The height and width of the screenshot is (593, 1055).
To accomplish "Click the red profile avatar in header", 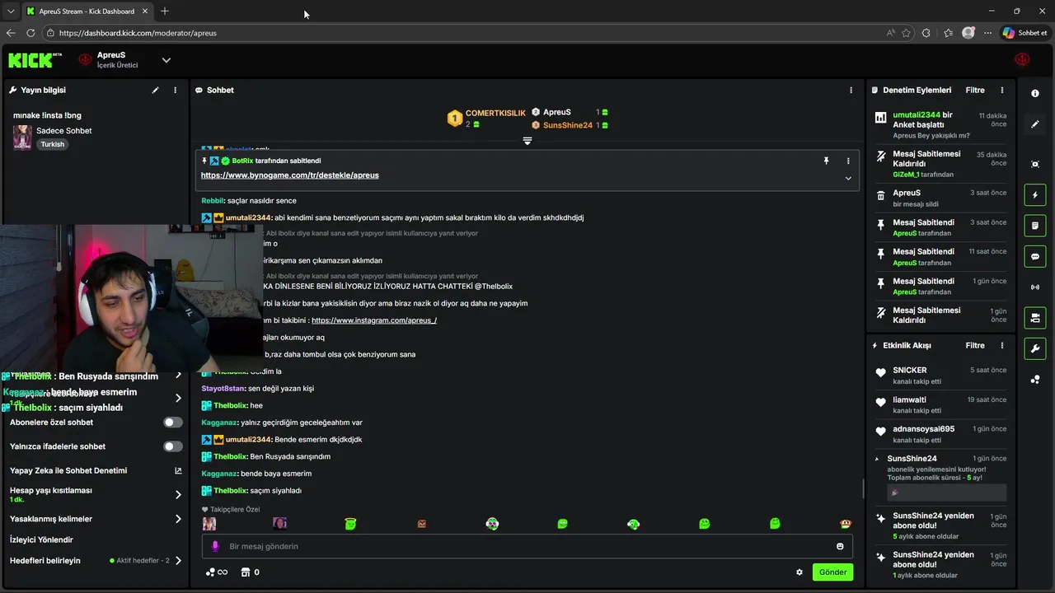I will coord(1022,59).
